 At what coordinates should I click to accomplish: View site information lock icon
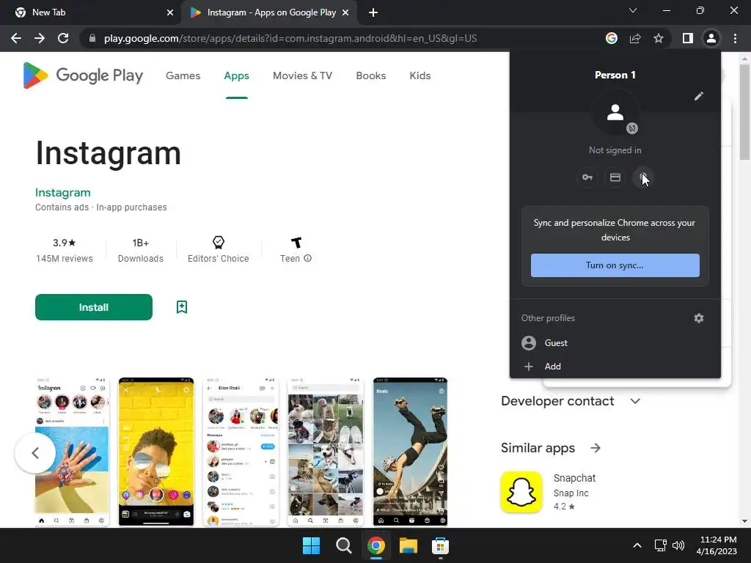click(x=92, y=38)
